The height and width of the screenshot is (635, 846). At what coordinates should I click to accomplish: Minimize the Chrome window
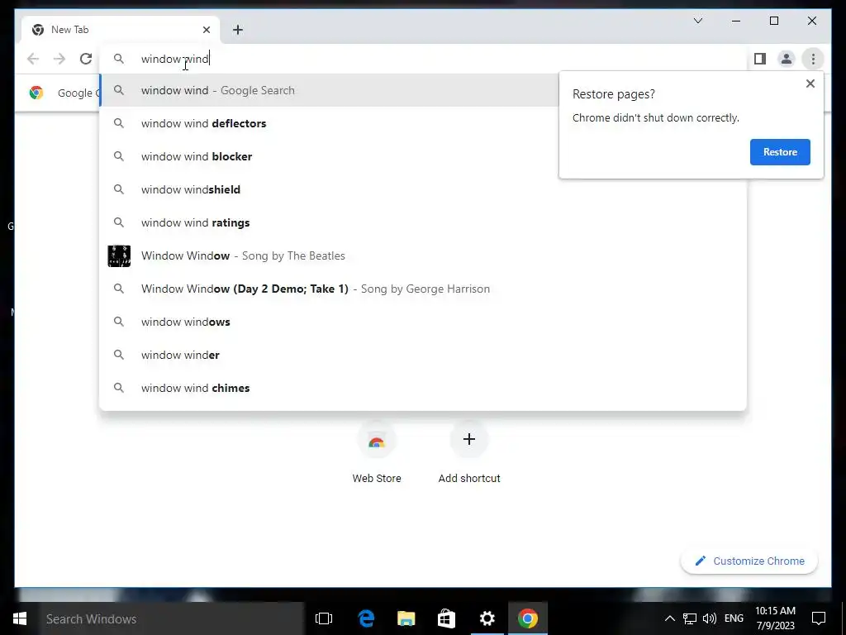(x=736, y=21)
